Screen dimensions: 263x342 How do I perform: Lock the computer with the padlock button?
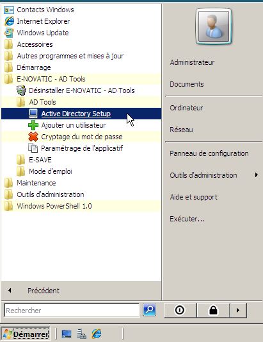[x=213, y=310]
